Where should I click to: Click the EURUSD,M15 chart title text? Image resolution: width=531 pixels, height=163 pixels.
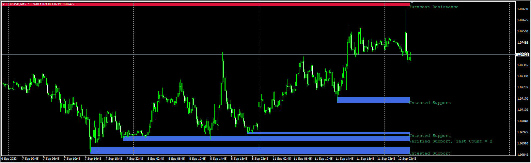coord(16,4)
